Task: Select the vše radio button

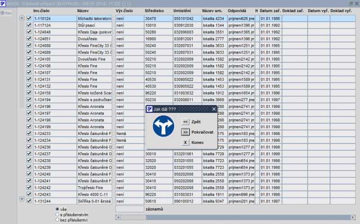Action: click(x=57, y=209)
